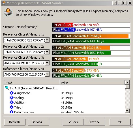Click the results list scroll down arrow

127,111
